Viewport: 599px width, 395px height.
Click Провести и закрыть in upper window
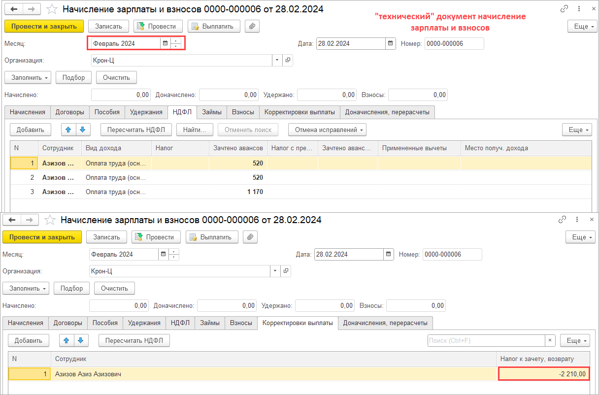click(44, 26)
